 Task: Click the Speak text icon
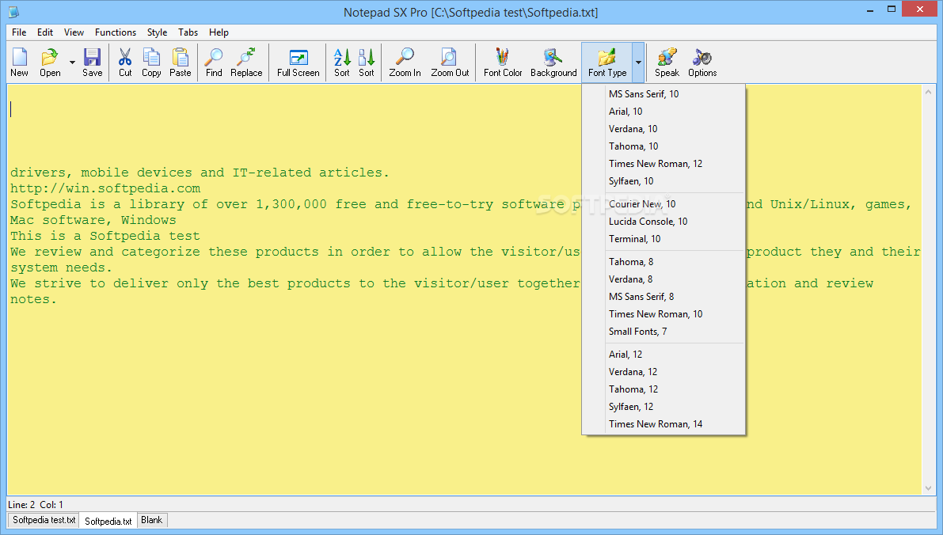click(x=667, y=63)
